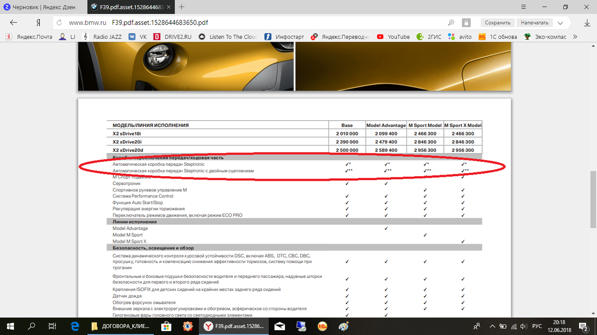The height and width of the screenshot is (335, 597).
Task: Click the X2 xDrive20d row label
Action: [x=128, y=150]
